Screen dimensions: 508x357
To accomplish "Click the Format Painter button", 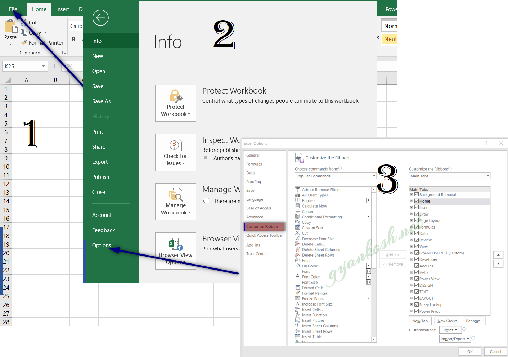I will pyautogui.click(x=42, y=42).
